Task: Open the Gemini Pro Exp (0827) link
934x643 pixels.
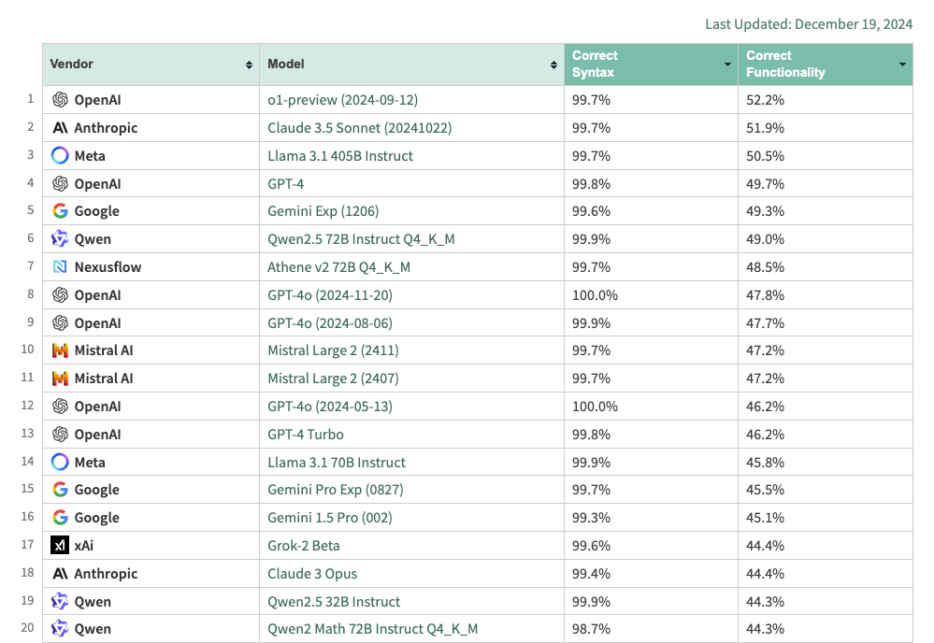Action: pos(336,490)
